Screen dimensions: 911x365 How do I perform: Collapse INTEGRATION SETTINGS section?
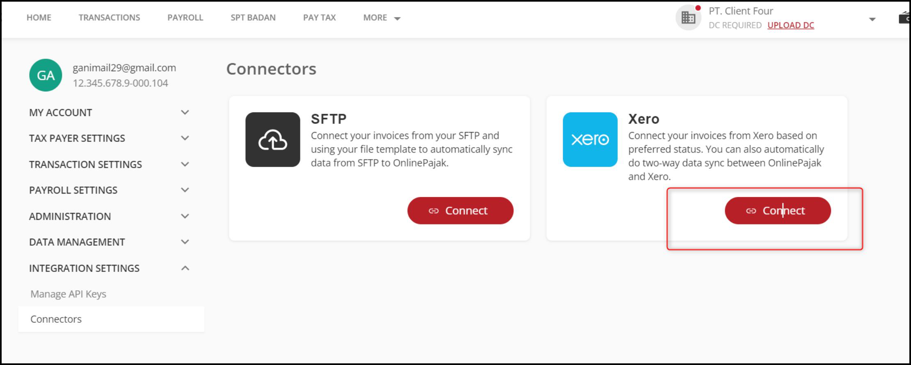pos(185,268)
